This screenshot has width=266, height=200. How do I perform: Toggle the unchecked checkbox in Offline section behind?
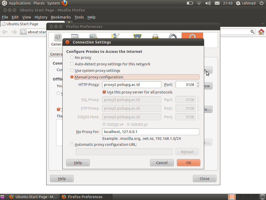[x=58, y=93]
